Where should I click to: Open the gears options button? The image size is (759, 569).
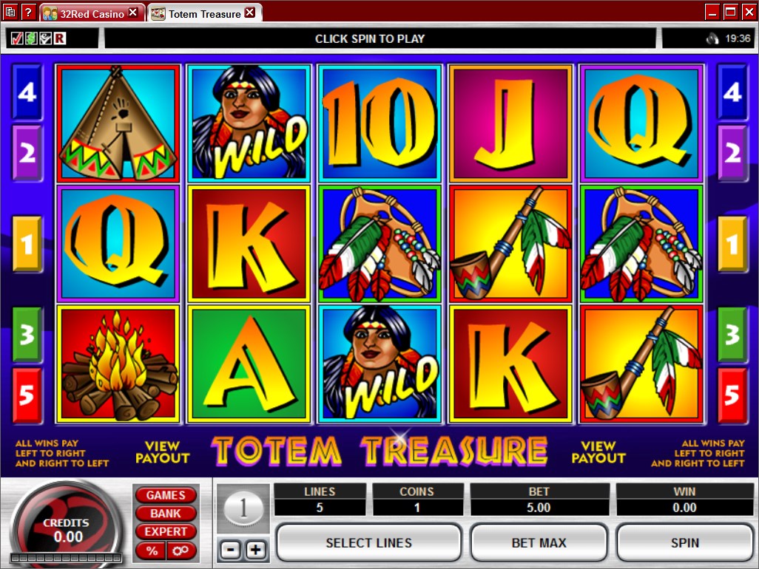pyautogui.click(x=181, y=551)
